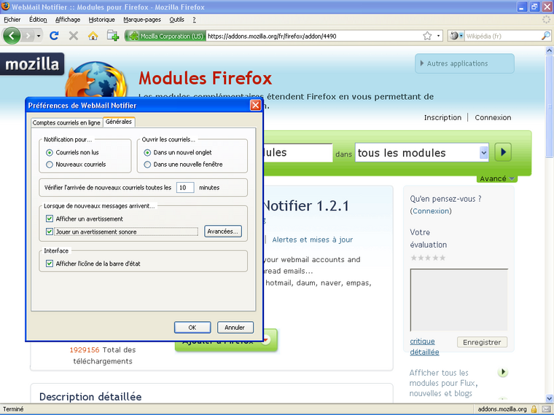Open the Fichier menu
The image size is (554, 415).
tap(12, 20)
